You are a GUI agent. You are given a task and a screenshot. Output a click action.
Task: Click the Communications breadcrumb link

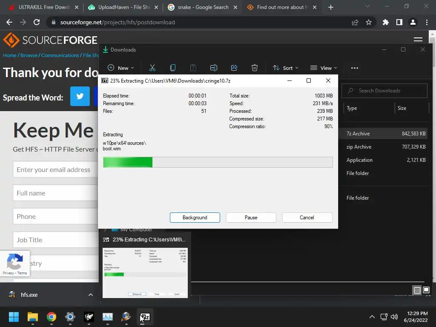[60, 55]
